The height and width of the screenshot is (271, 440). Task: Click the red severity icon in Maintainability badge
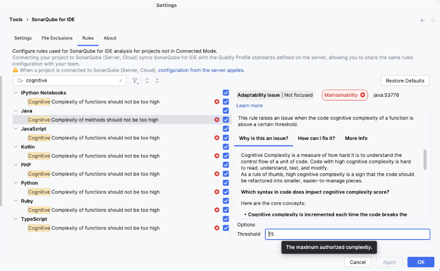coord(362,95)
